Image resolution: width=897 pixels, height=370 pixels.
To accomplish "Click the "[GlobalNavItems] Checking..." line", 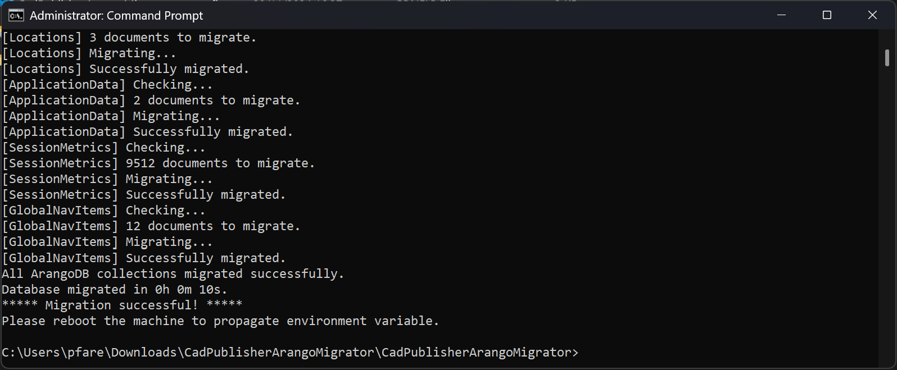I will coord(103,211).
